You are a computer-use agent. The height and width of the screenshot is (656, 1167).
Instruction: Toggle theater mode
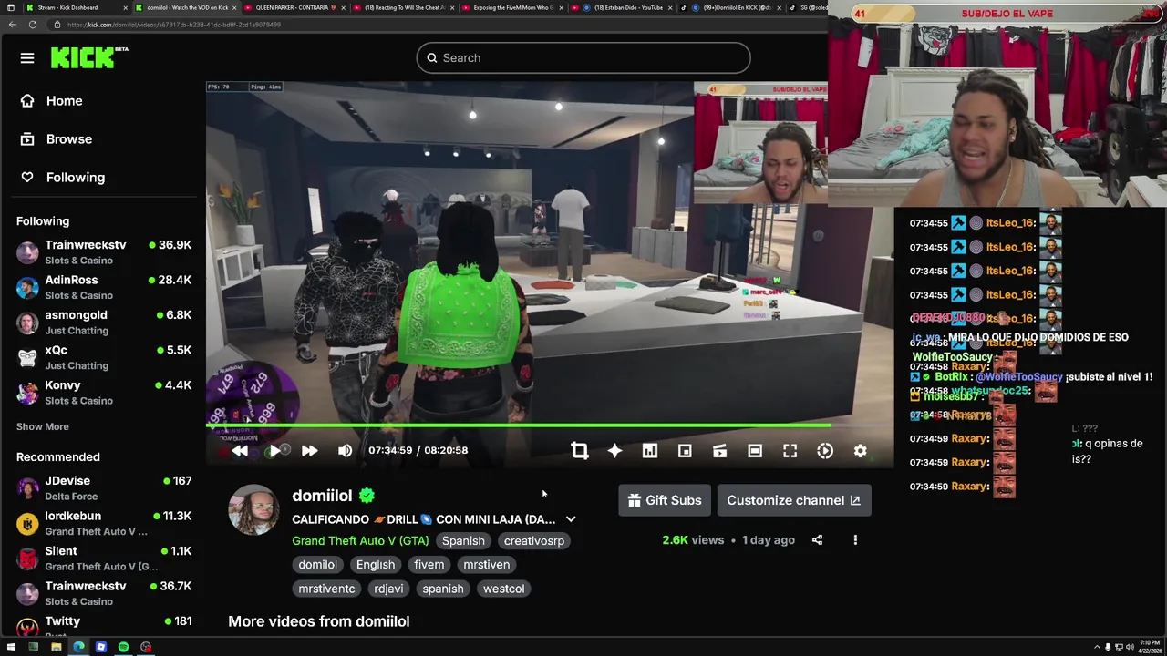pyautogui.click(x=755, y=450)
